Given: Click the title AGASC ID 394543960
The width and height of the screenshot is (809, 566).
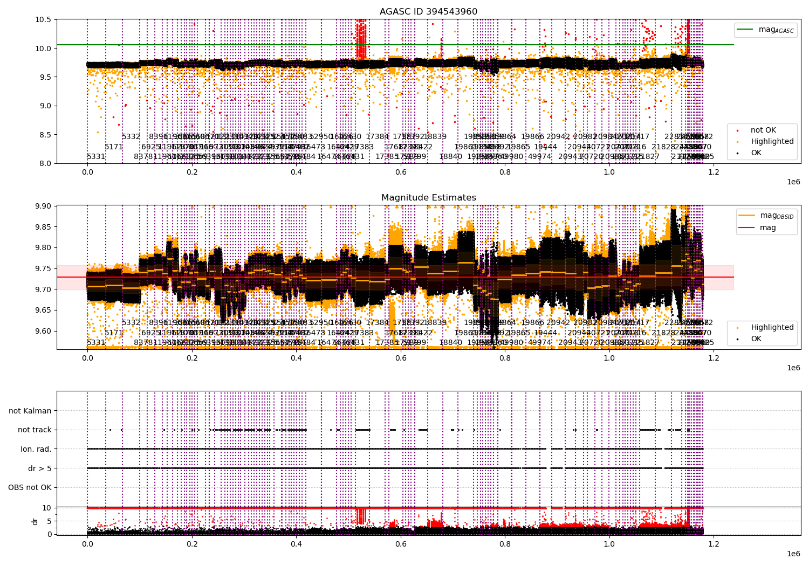Looking at the screenshot, I should (428, 11).
